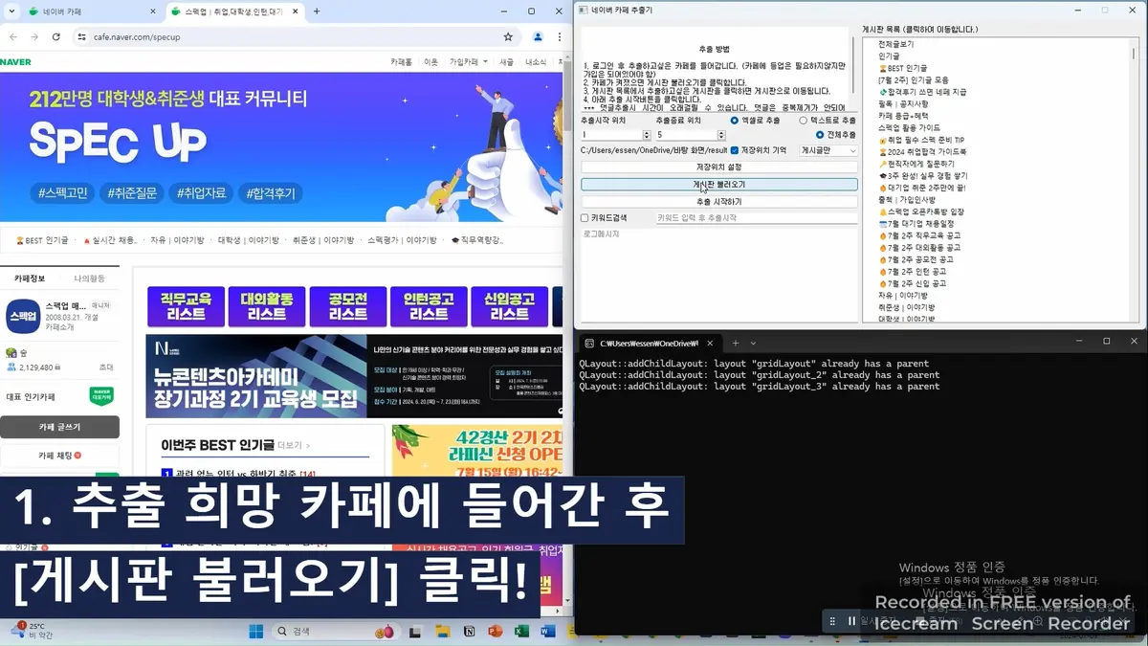This screenshot has height=646, width=1148.
Task: Click the 카페 채팅 button
Action: tap(59, 456)
